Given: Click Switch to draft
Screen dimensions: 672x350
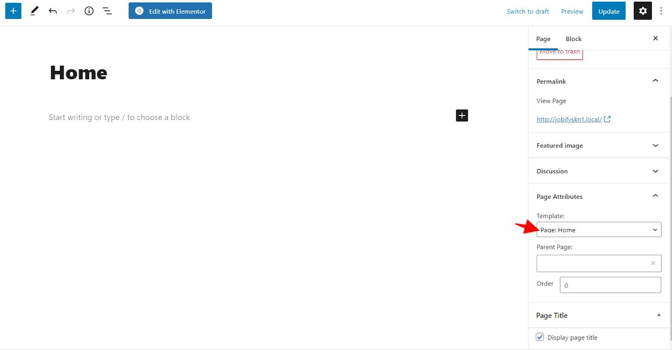Looking at the screenshot, I should coord(528,11).
